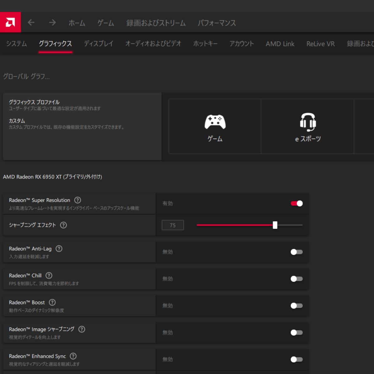The height and width of the screenshot is (374, 374).
Task: Switch to the ホットキー tab
Action: 205,44
